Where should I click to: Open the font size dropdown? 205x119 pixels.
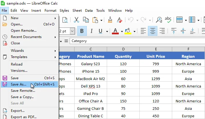[x=72, y=31]
